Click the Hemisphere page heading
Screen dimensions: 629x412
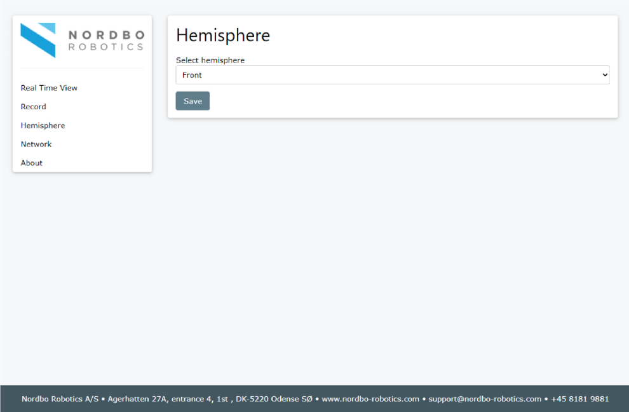click(223, 36)
